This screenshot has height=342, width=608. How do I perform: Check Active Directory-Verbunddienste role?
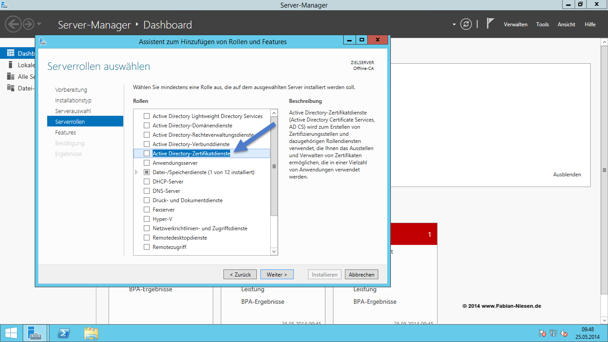click(x=147, y=144)
